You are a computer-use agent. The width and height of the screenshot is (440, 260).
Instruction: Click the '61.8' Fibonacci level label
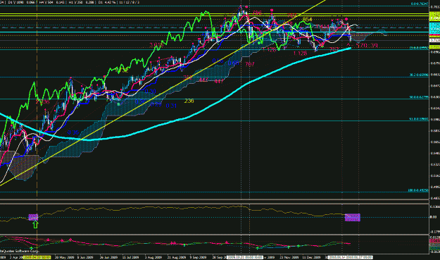[419, 119]
